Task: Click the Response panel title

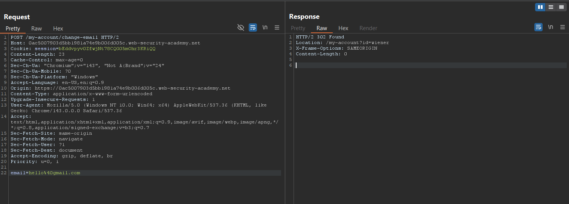Action: pos(304,17)
